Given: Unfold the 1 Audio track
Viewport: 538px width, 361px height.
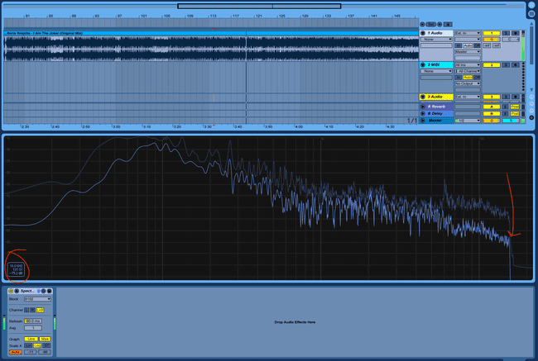Looking at the screenshot, I should 423,33.
